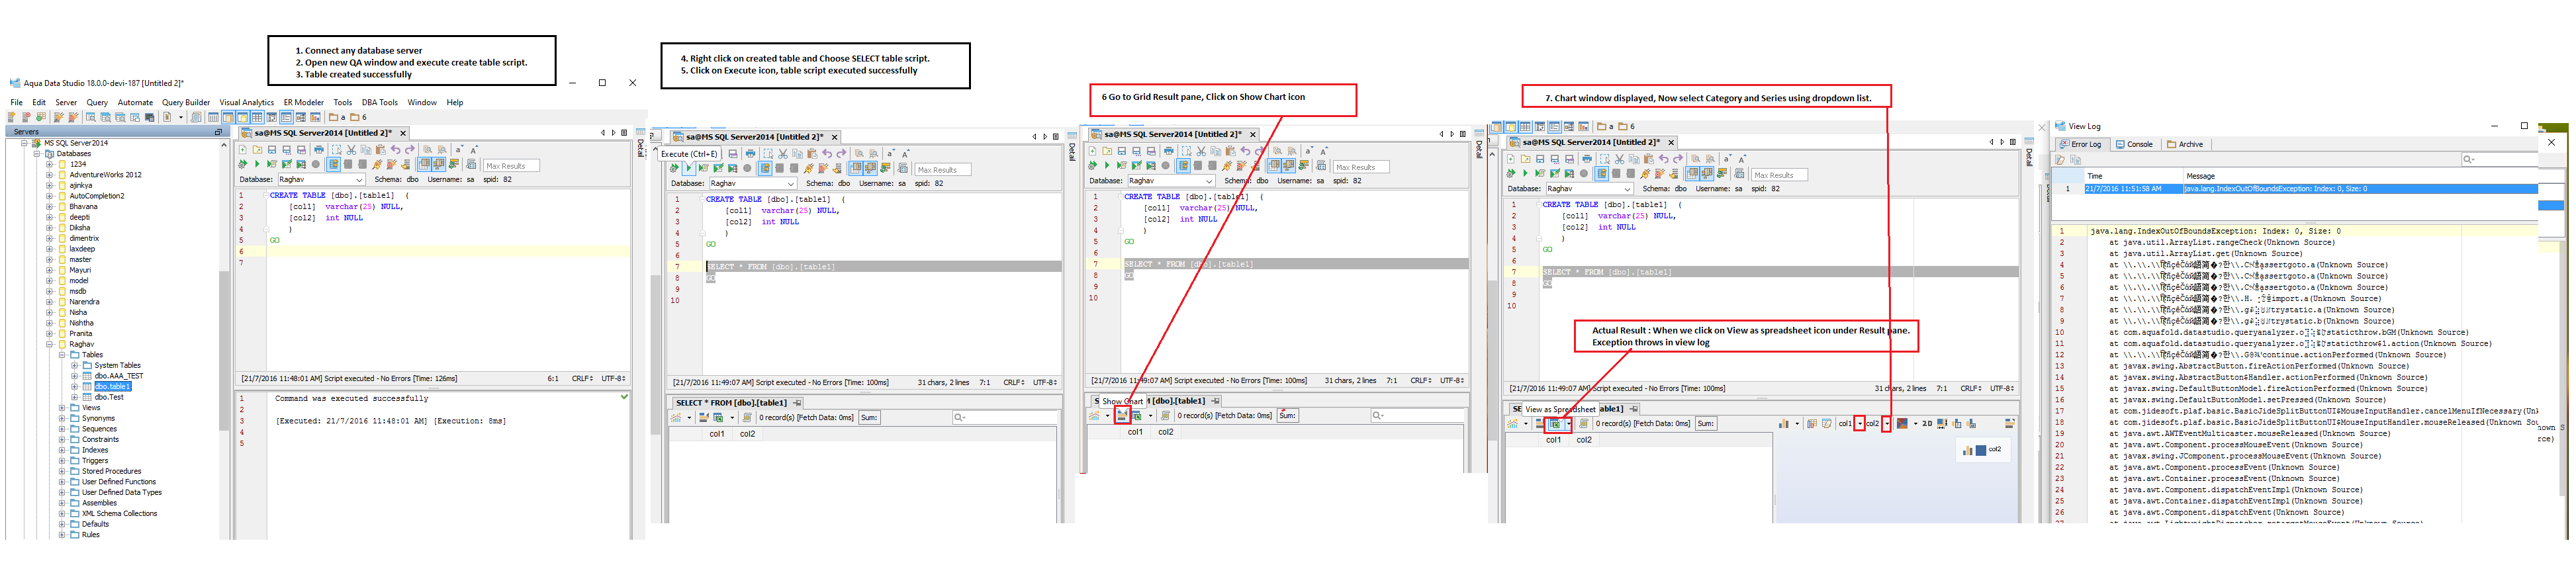Open CRLF line-ending selector in Servers-tree window status bar
This screenshot has width=2576, height=561.
tap(582, 379)
